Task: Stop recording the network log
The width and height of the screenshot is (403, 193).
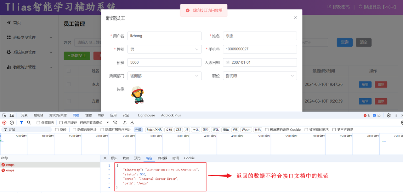Action: pos(4,122)
